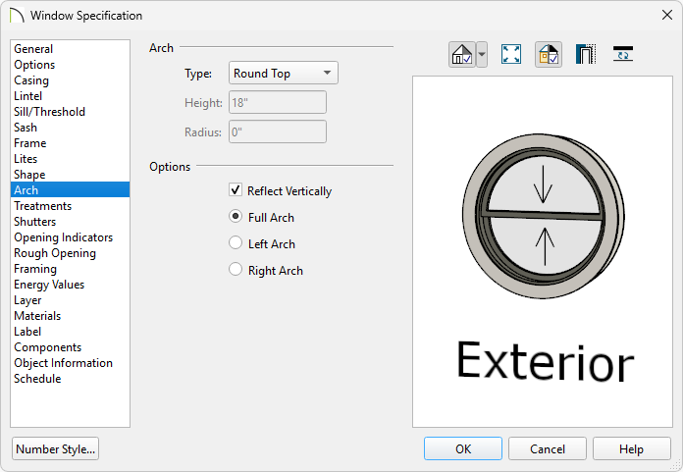Screen dimensions: 683x472
Task: Click the Reverse View icon in preview toolbar
Action: [623, 54]
